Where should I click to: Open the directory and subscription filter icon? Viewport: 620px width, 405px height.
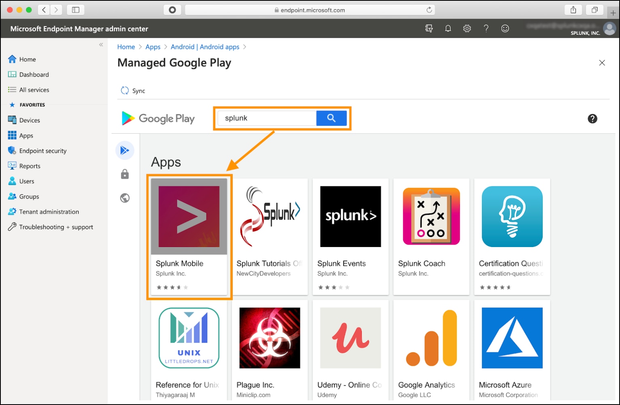[429, 28]
